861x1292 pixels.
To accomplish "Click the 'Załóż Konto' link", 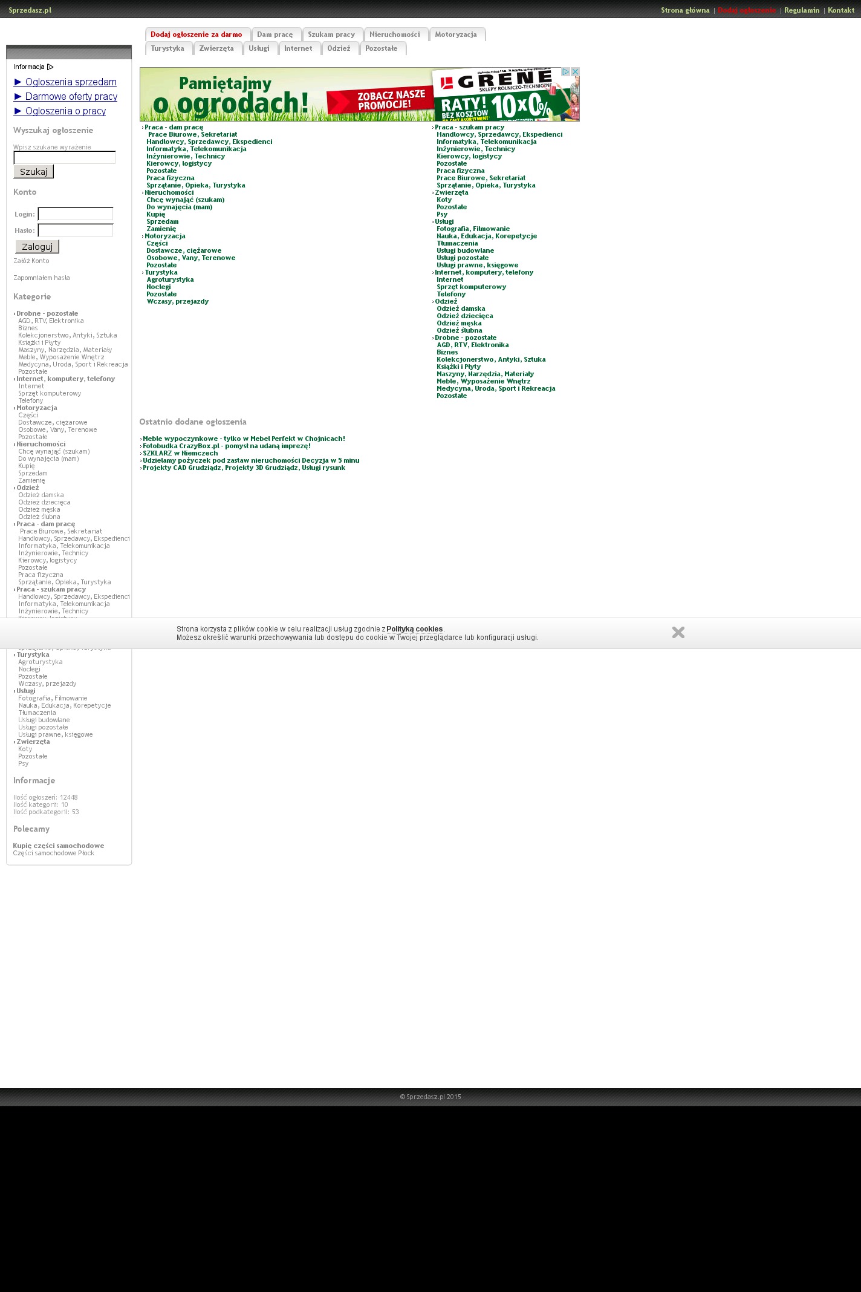I will 31,261.
